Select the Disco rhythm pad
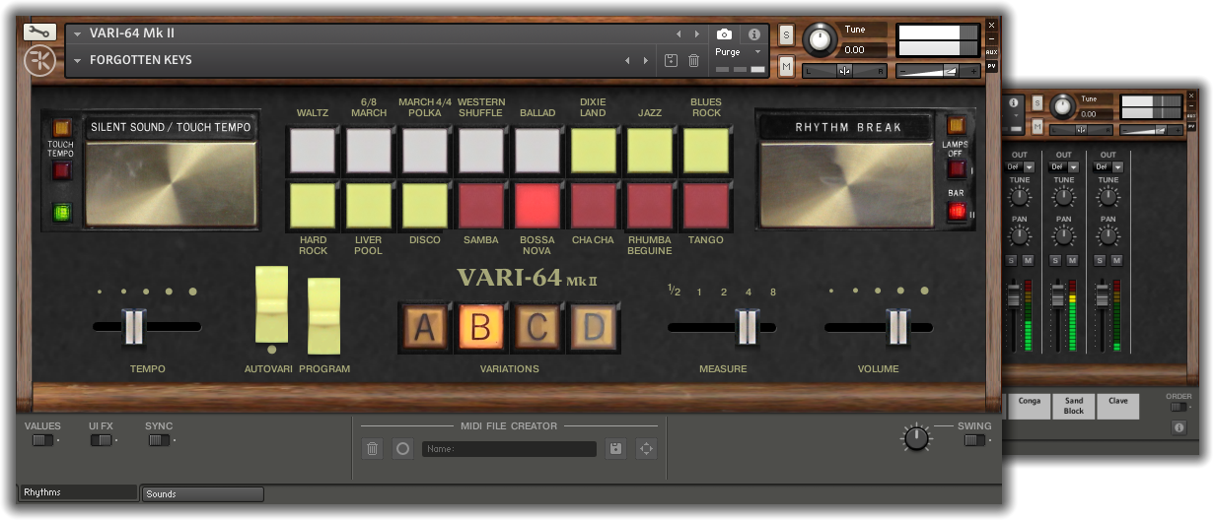Viewport: 1215px width, 520px height. [425, 205]
